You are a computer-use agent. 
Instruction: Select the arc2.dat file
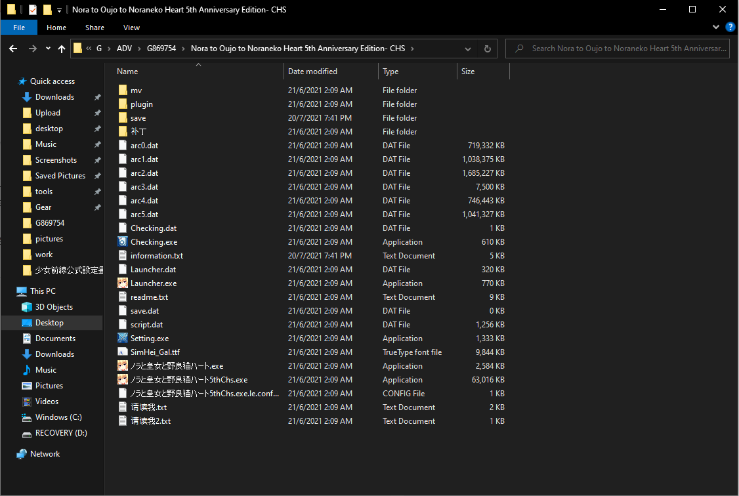(144, 173)
